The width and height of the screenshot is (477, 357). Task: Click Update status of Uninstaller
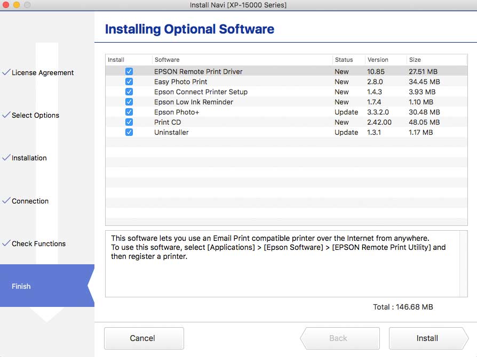tap(346, 133)
